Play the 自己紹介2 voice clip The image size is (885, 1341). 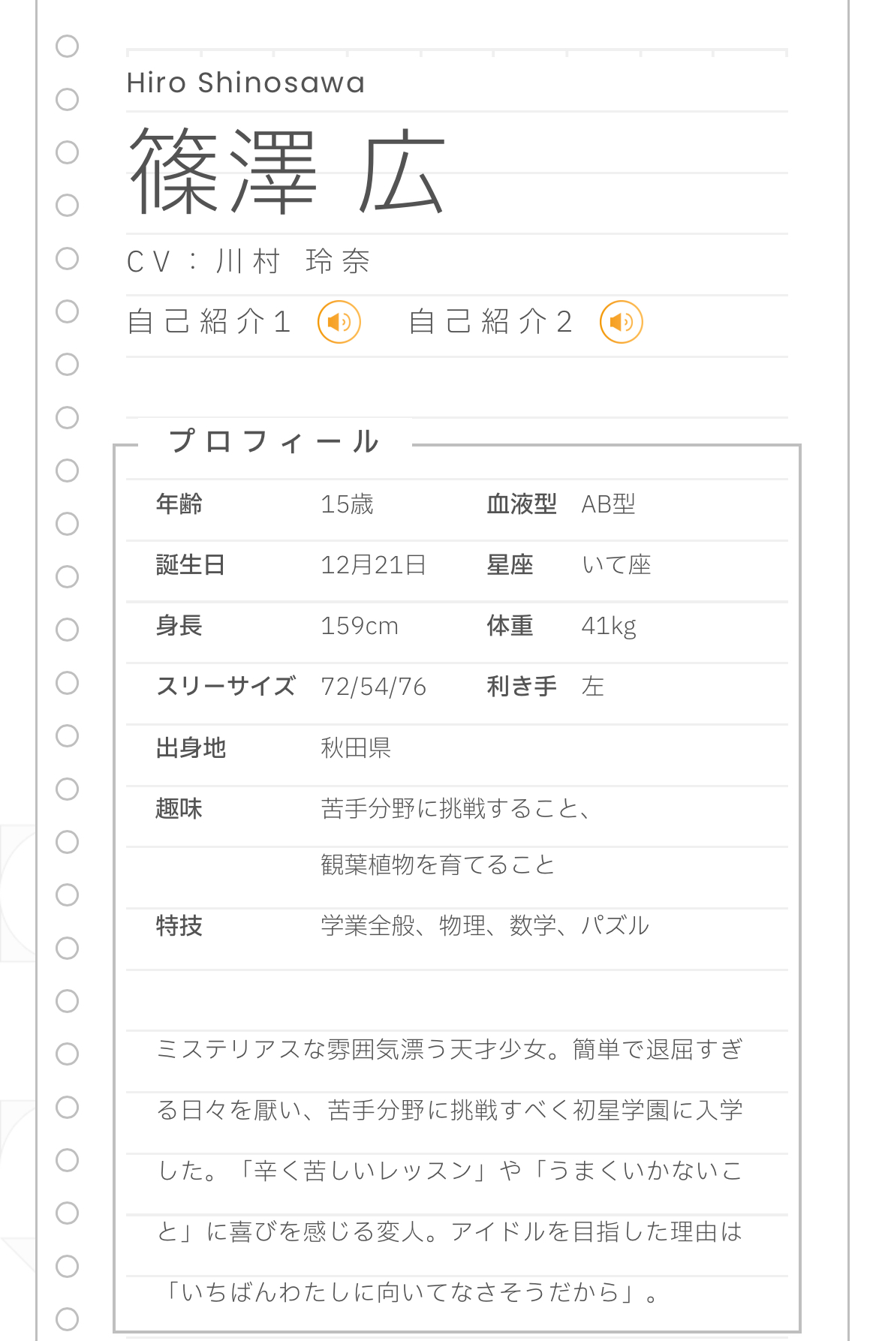621,322
